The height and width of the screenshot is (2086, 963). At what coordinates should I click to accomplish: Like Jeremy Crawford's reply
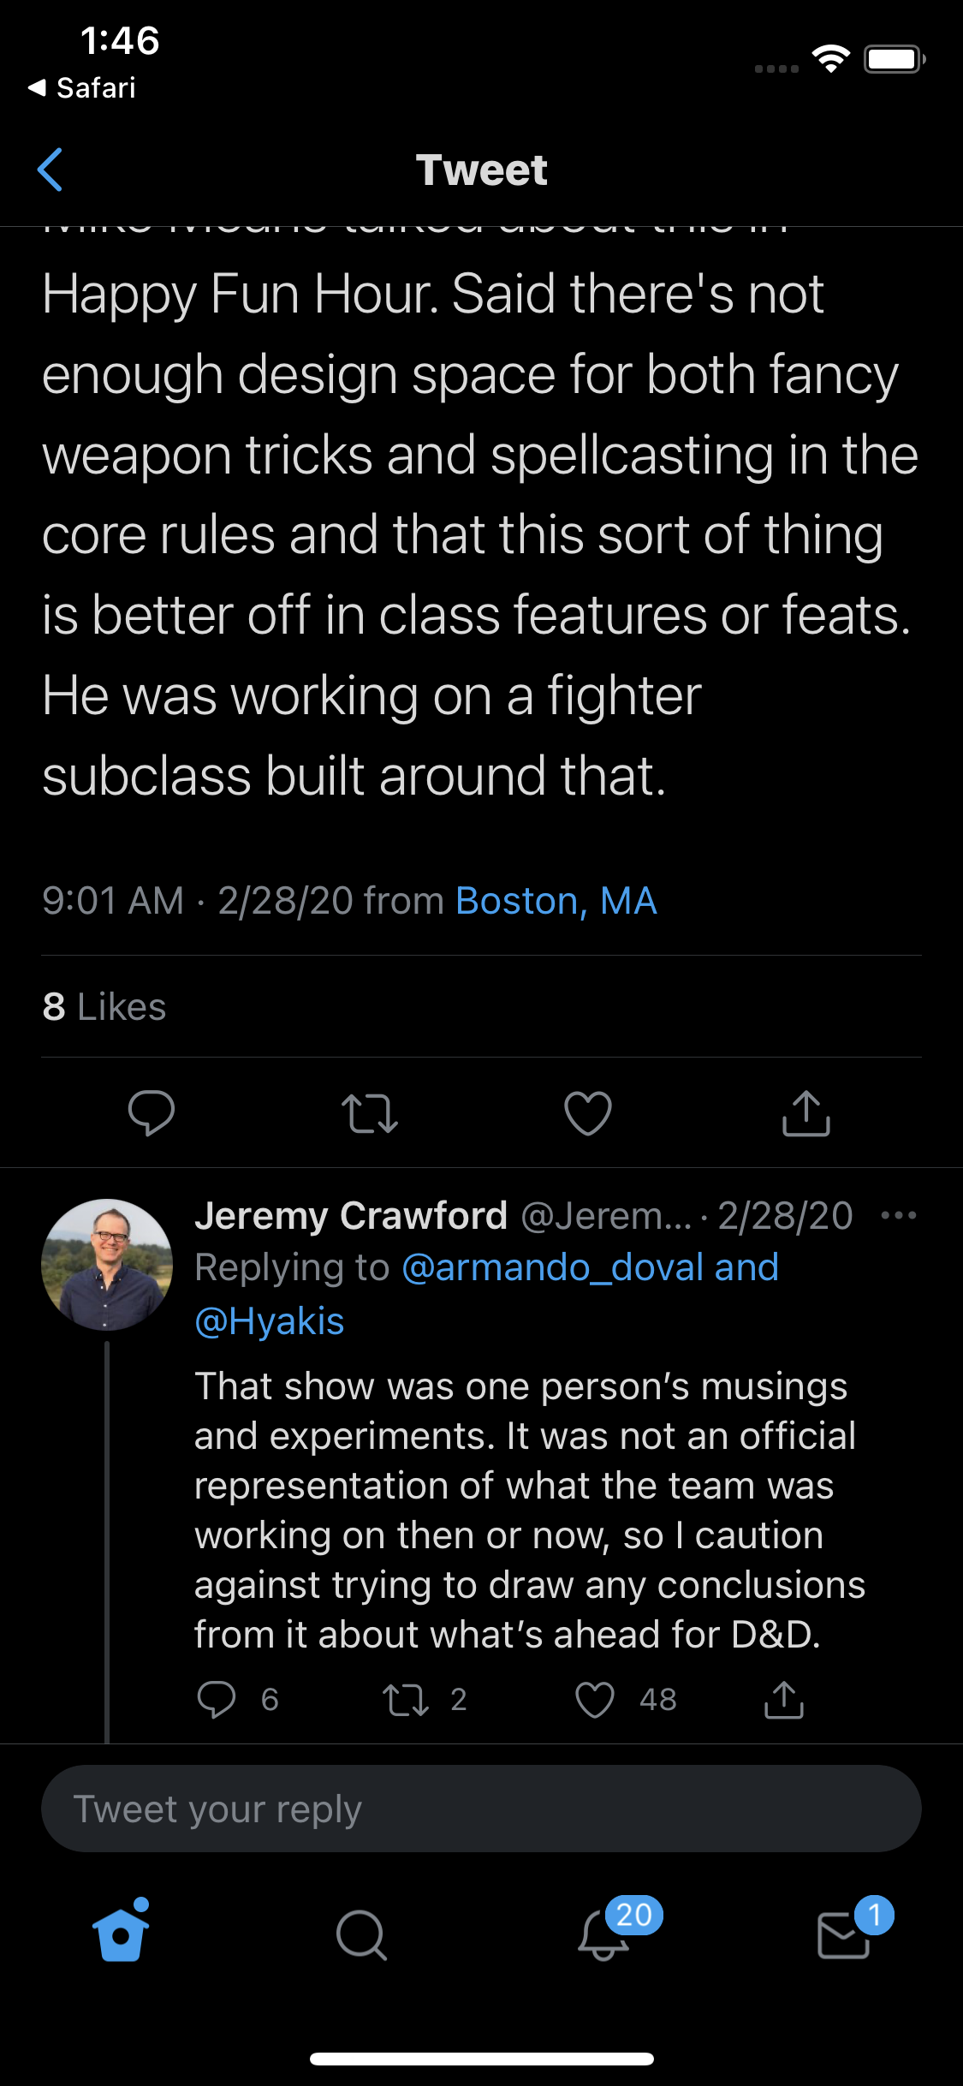click(595, 1700)
